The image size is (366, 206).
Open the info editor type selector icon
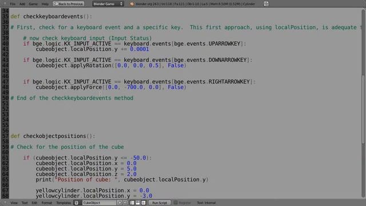(x=5, y=4)
